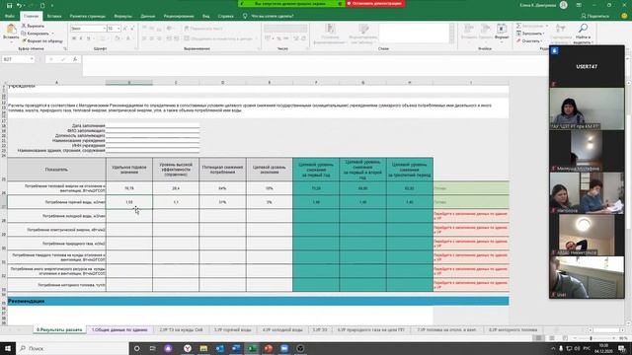Open the Формат cells dropdown

tap(502, 32)
